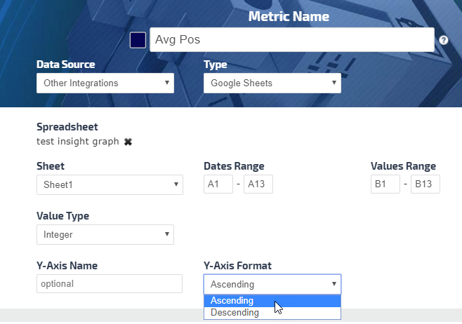Click the test insight graph spreadsheet name
The height and width of the screenshot is (324, 462).
pyautogui.click(x=77, y=142)
